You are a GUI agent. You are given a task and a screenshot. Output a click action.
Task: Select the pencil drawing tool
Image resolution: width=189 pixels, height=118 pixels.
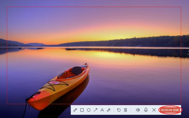coord(75,110)
